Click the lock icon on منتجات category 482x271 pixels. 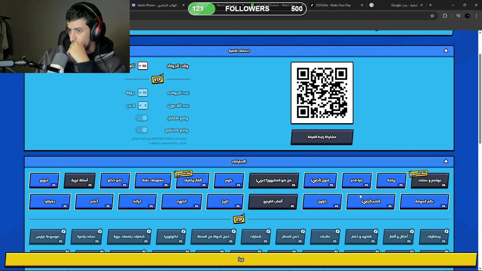tap(337, 231)
